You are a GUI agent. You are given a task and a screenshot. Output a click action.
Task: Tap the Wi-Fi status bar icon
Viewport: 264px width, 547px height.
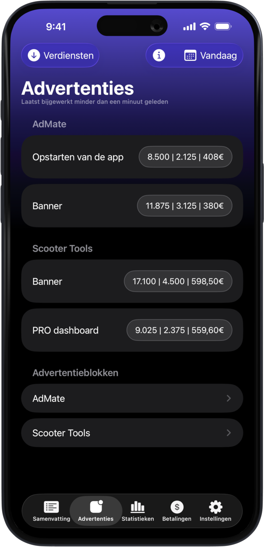[205, 26]
